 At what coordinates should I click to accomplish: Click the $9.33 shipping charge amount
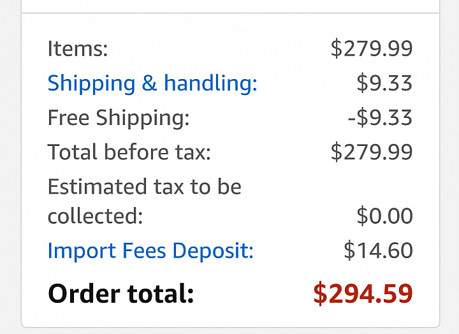(384, 83)
